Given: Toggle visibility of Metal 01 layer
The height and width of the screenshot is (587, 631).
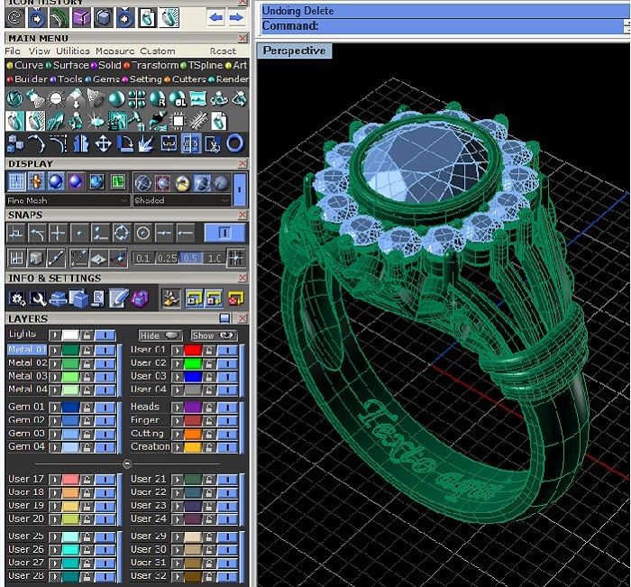Looking at the screenshot, I should 105,350.
